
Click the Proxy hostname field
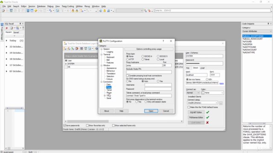(144, 65)
